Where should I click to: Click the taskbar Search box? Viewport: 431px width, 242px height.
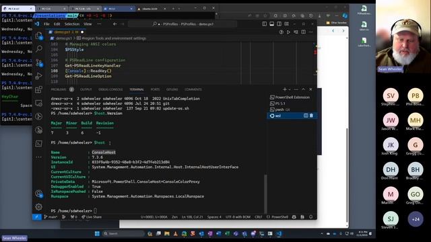[123, 233]
